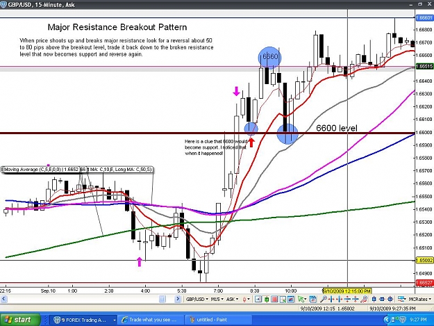The image size is (434, 326).
Task: Expand hidden system tray icons arrow
Action: pos(387,320)
